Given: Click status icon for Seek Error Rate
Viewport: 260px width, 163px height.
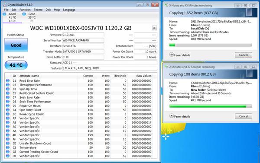Looking at the screenshot, I should [x=8, y=97].
